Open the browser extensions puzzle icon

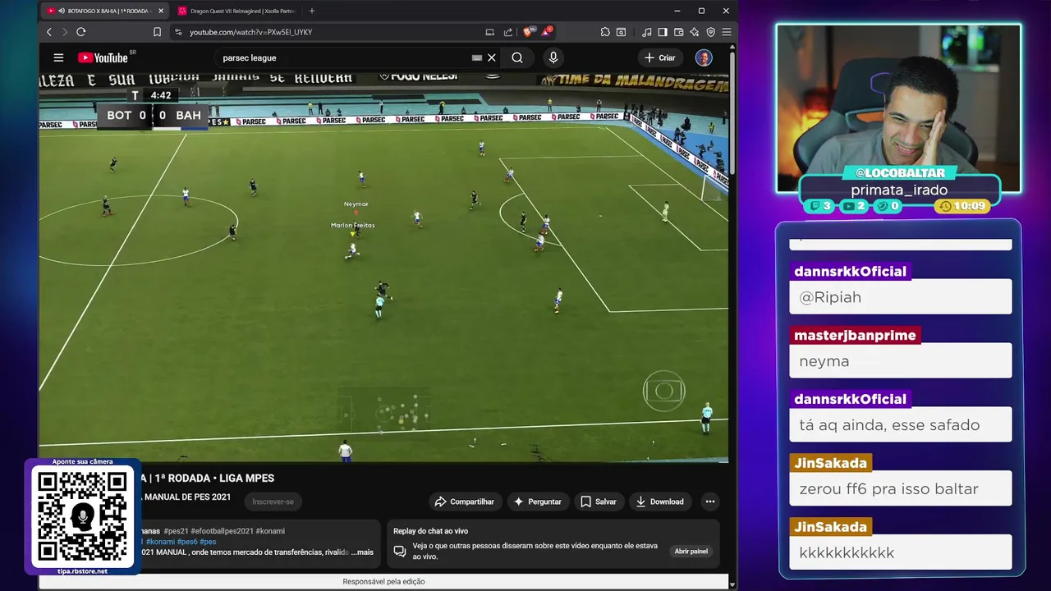point(605,32)
